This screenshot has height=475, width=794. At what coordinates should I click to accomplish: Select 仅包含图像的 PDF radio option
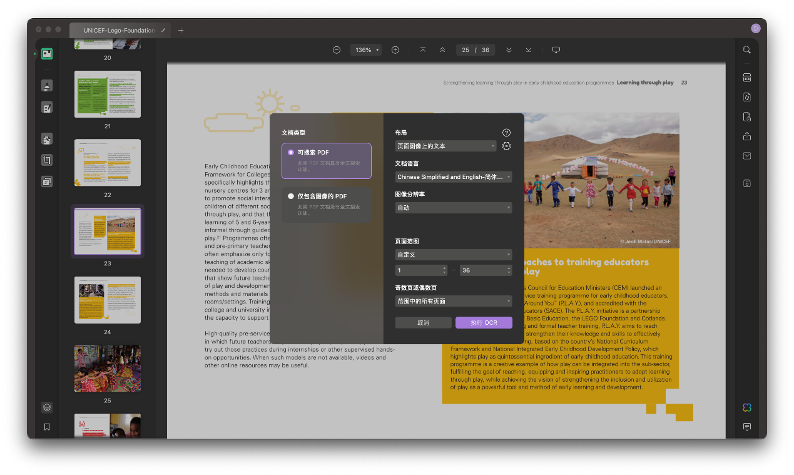point(291,197)
